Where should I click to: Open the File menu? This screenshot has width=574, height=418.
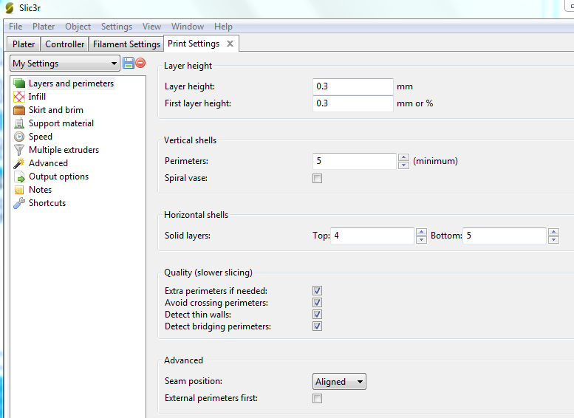click(16, 27)
